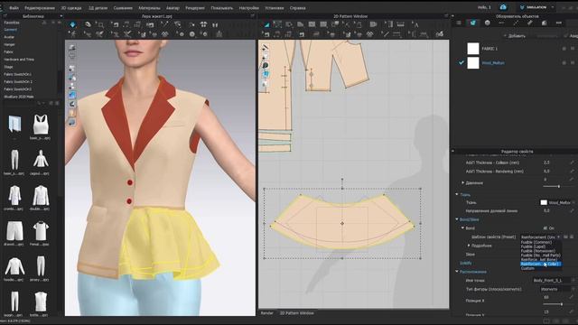
Task: Toggle the Bond On checkbox
Action: 545,228
